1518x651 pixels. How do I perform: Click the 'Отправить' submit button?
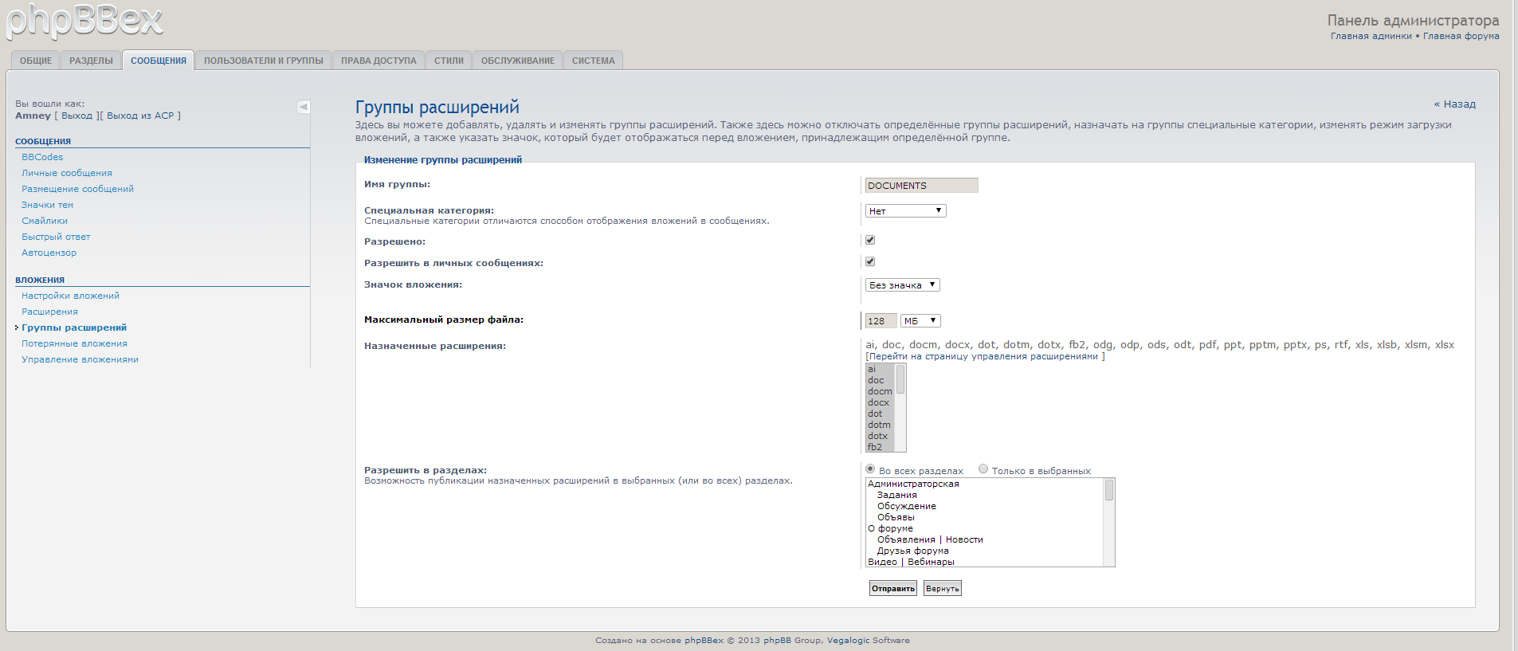(x=892, y=589)
